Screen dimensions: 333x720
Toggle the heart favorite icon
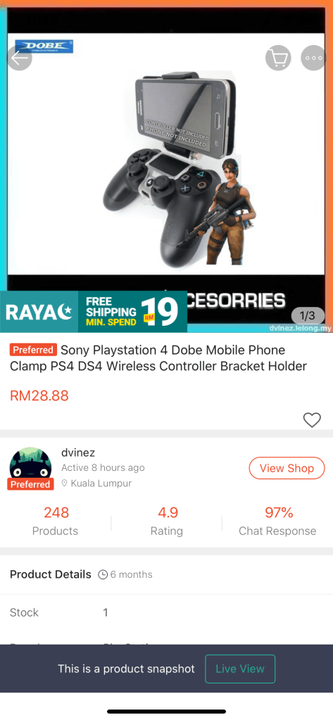point(312,419)
